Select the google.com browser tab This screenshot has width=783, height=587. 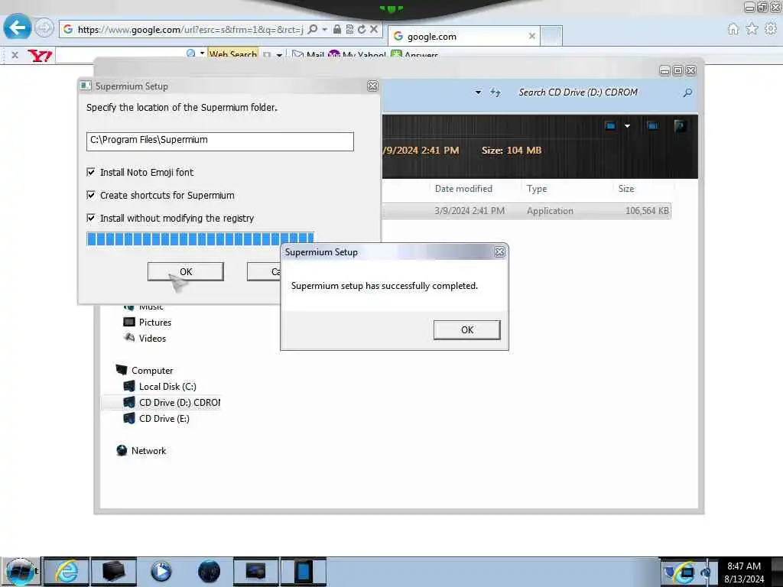coord(463,36)
